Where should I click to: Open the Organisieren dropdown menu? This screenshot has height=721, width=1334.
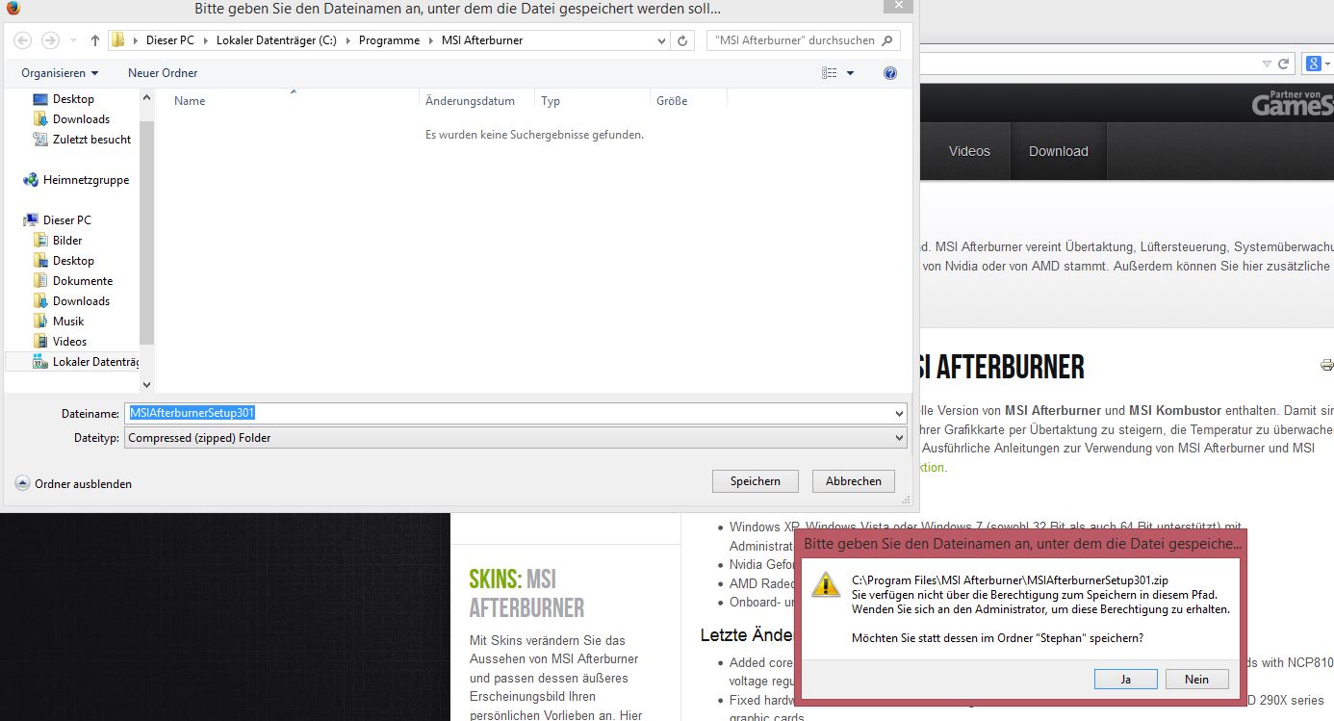(x=60, y=73)
